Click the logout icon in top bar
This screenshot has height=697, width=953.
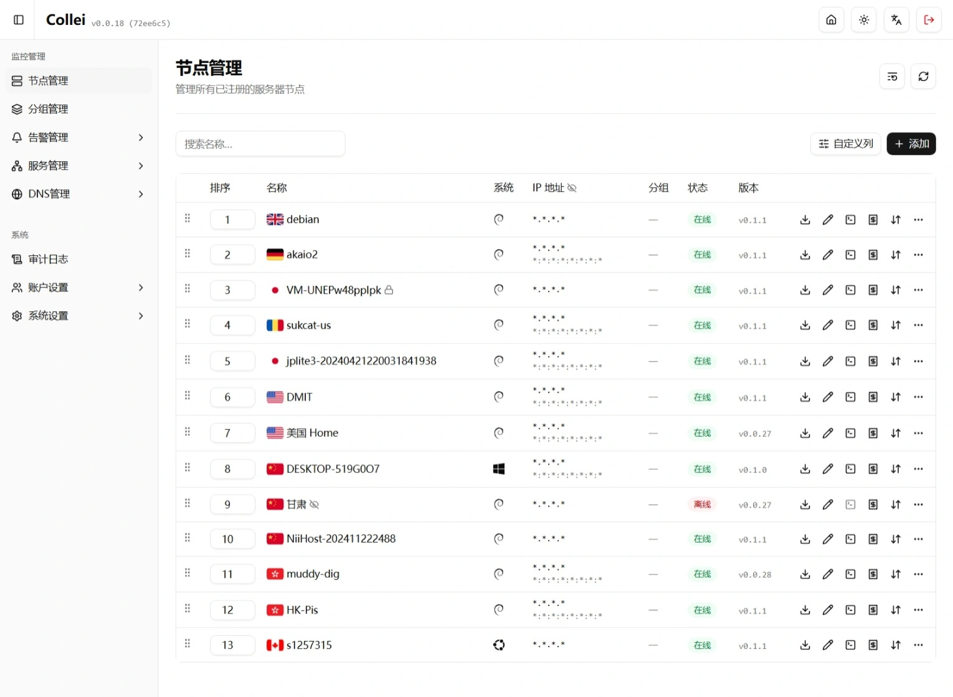tap(929, 20)
